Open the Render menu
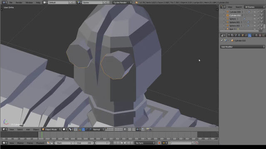 [19, 2]
